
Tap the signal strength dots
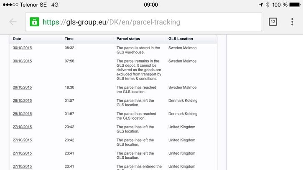(10, 5)
